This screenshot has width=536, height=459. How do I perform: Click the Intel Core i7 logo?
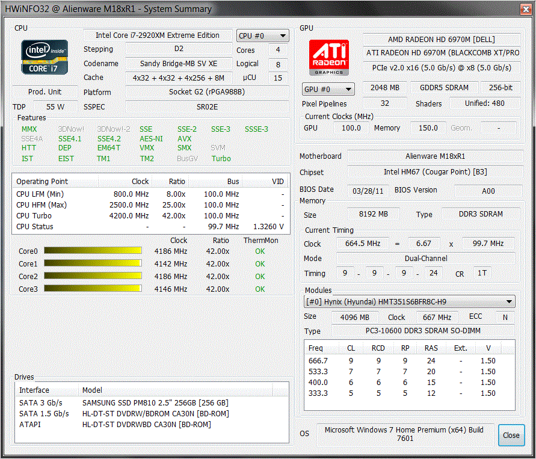(x=45, y=57)
